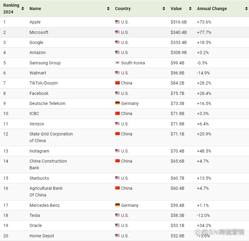249x241 pixels.
Task: Click "South Korea" country text for Samsung Group
Action: (133, 63)
